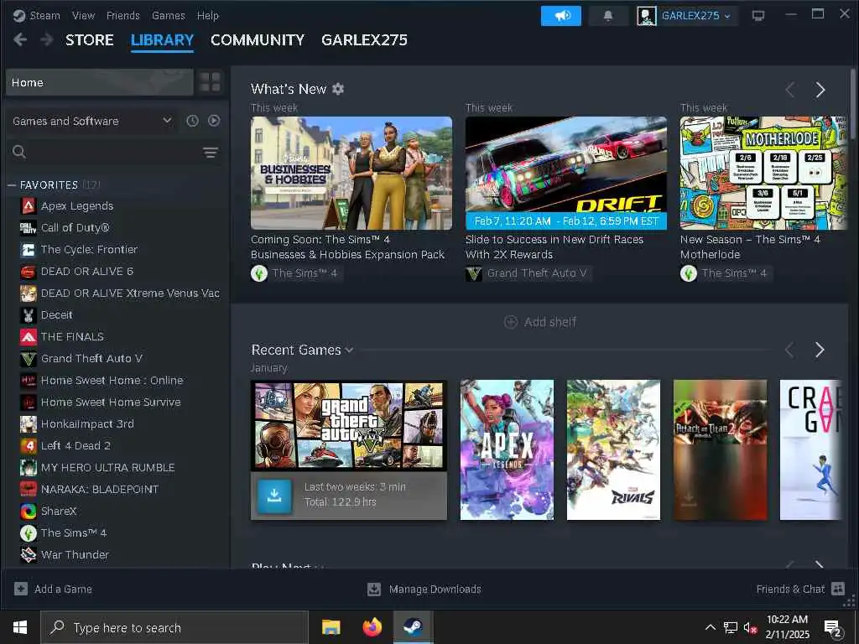Click the Left 4 Dead 2 icon
The height and width of the screenshot is (644, 859).
pyautogui.click(x=29, y=446)
